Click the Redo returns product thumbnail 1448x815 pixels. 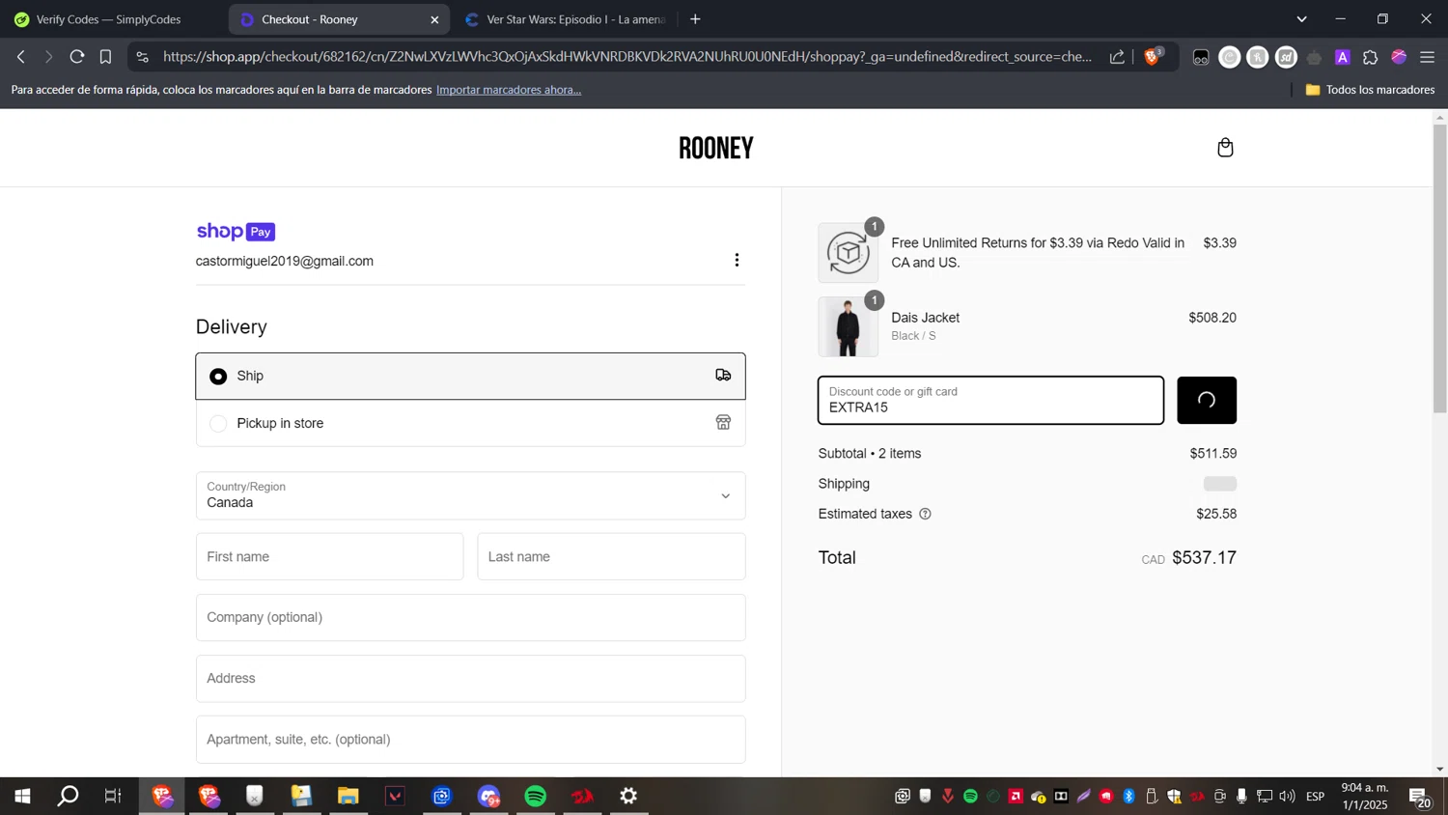click(848, 253)
